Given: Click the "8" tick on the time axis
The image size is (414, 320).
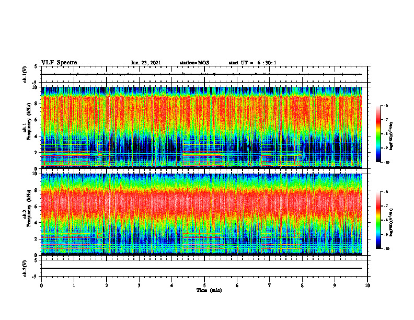Looking at the screenshot, I should (x=302, y=285).
